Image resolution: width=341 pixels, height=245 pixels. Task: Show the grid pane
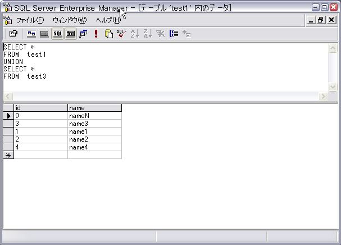pos(44,34)
